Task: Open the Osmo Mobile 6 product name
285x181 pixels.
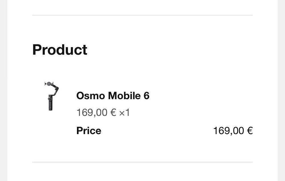Action: [113, 96]
